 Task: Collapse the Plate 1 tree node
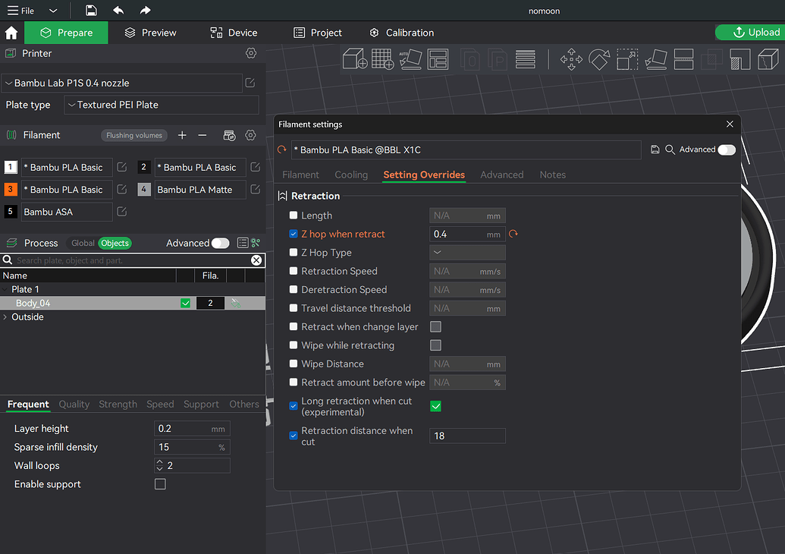click(5, 290)
